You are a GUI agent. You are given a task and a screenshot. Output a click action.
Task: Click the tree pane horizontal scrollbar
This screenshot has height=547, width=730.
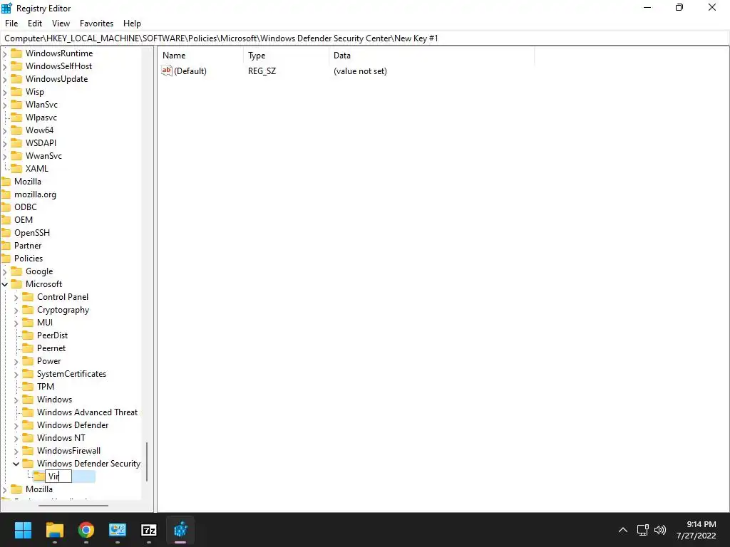coord(73,505)
